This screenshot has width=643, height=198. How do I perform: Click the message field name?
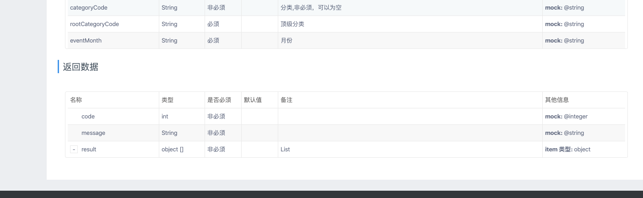pyautogui.click(x=93, y=133)
